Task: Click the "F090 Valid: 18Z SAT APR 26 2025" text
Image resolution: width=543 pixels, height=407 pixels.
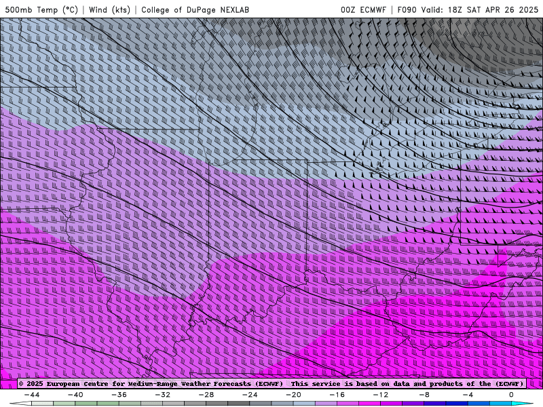Action: coord(468,9)
